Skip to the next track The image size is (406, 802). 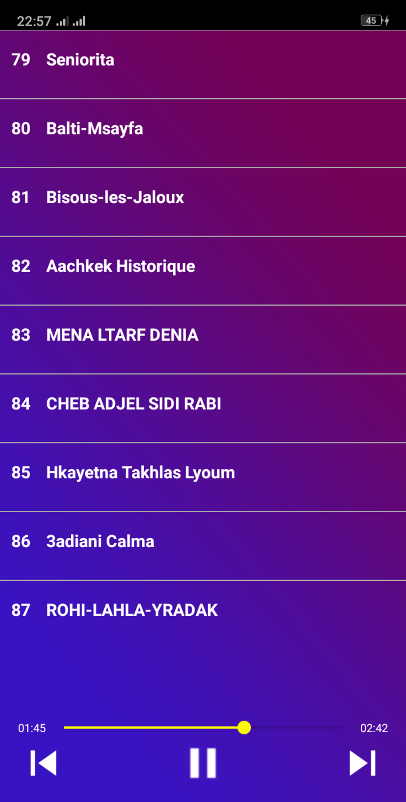pos(362,763)
